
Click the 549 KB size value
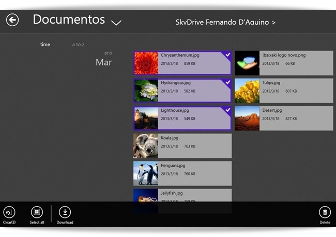click(x=190, y=118)
